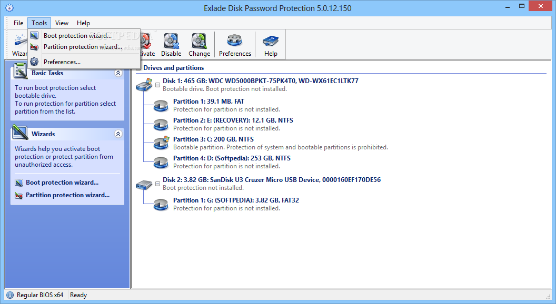Open Preferences from the toolbar
Viewport: 556px width, 304px height.
point(235,44)
